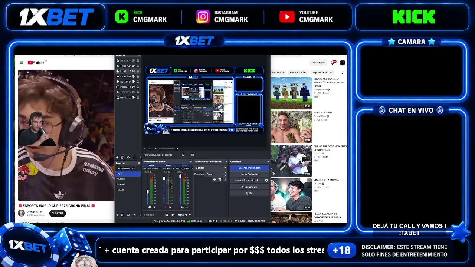The width and height of the screenshot is (475, 267).
Task: Click Detener Transmisión button
Action: 249,168
